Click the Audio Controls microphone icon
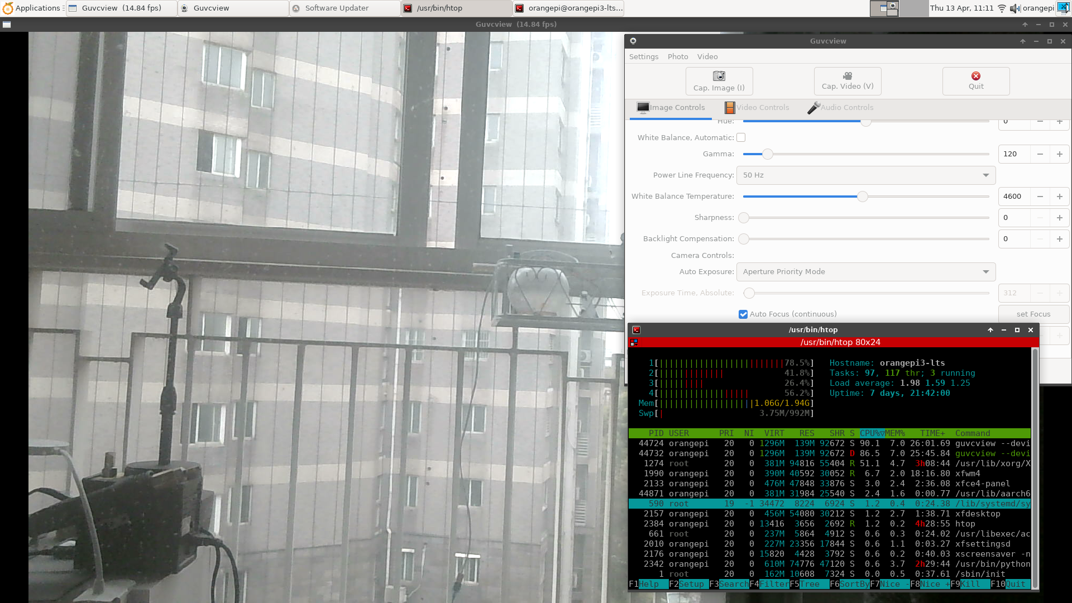This screenshot has height=603, width=1072. pos(813,108)
